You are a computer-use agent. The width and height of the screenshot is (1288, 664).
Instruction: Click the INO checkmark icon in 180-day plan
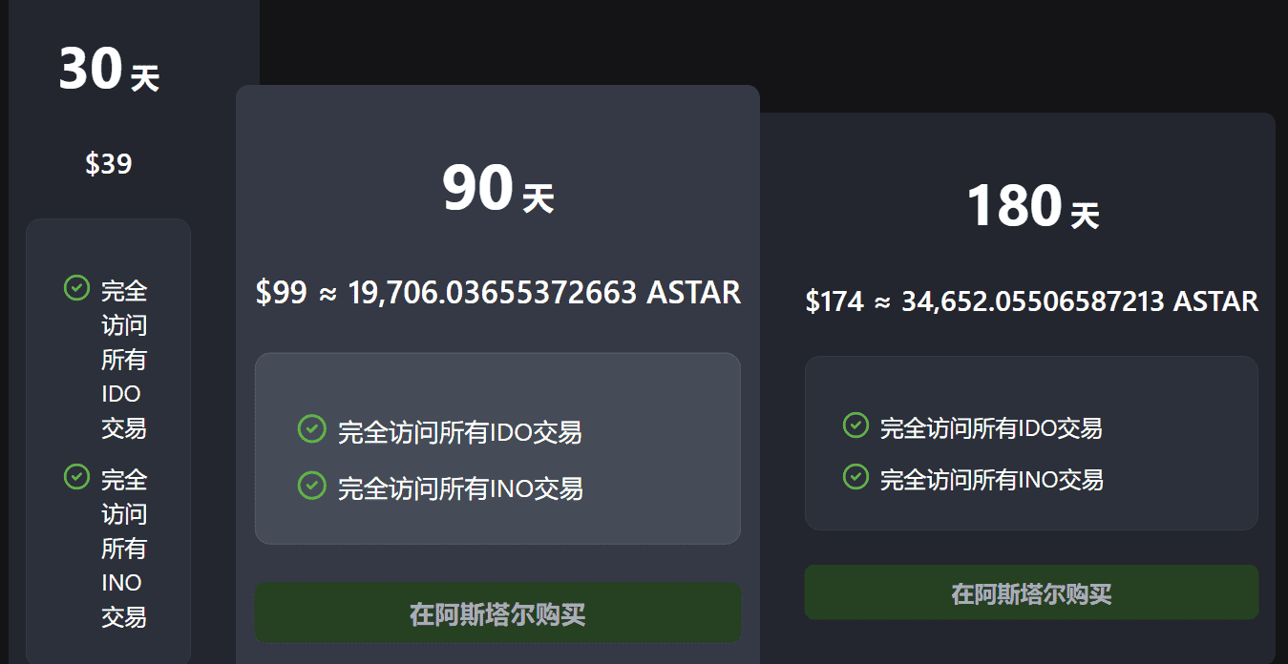855,476
